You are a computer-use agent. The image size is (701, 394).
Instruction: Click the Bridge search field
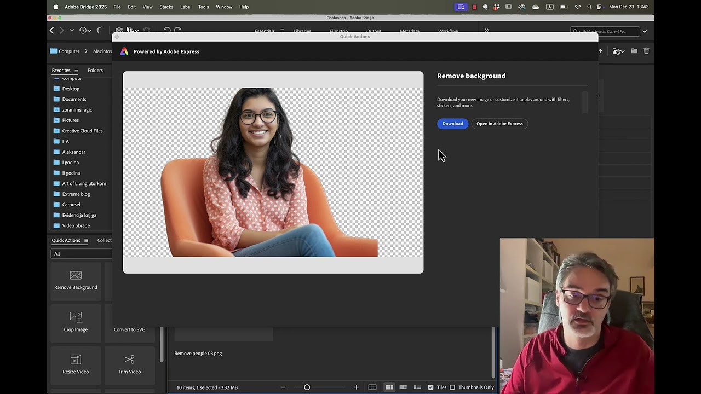pos(605,31)
